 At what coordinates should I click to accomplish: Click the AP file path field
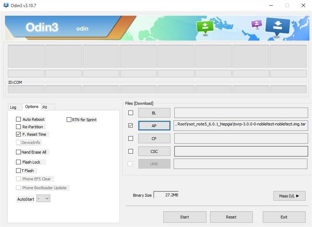tap(241, 125)
